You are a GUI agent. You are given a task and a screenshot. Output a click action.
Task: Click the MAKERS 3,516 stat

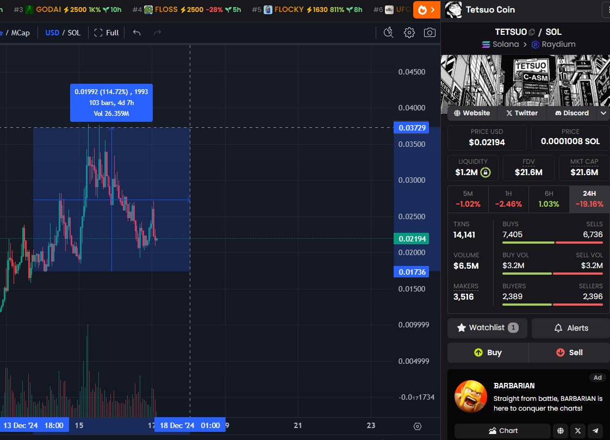click(x=466, y=292)
